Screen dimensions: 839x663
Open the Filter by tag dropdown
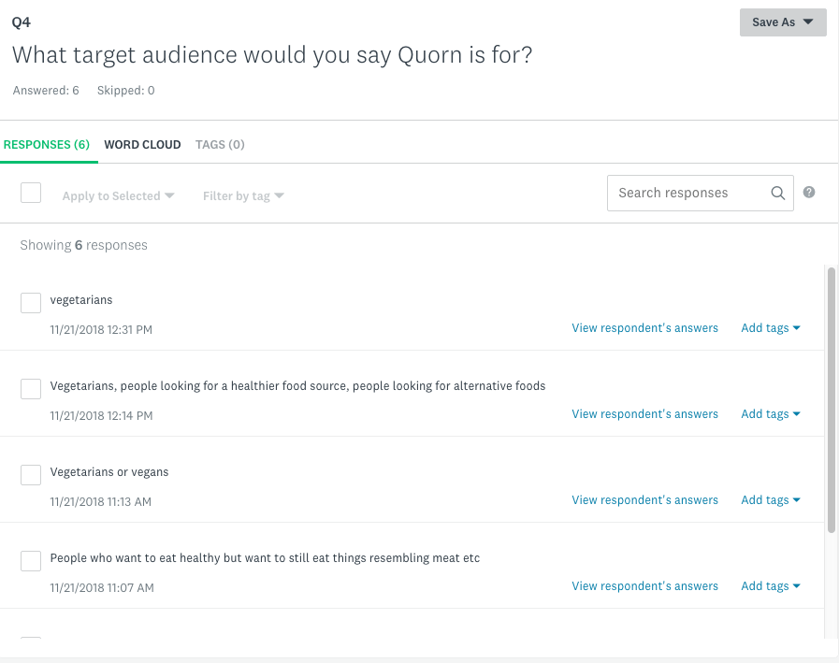coord(243,196)
